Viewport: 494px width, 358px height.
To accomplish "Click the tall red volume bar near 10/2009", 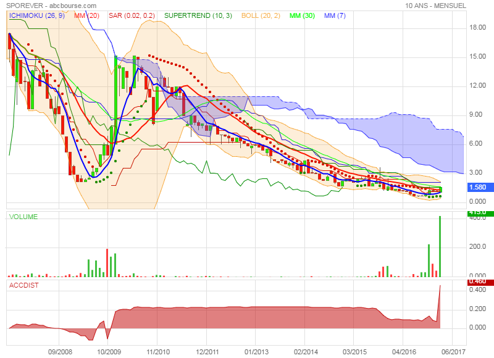I will [x=107, y=263].
